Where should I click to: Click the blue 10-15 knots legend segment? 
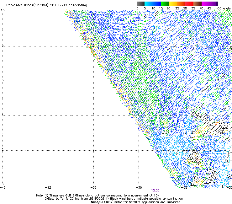pyautogui.click(x=157, y=4)
